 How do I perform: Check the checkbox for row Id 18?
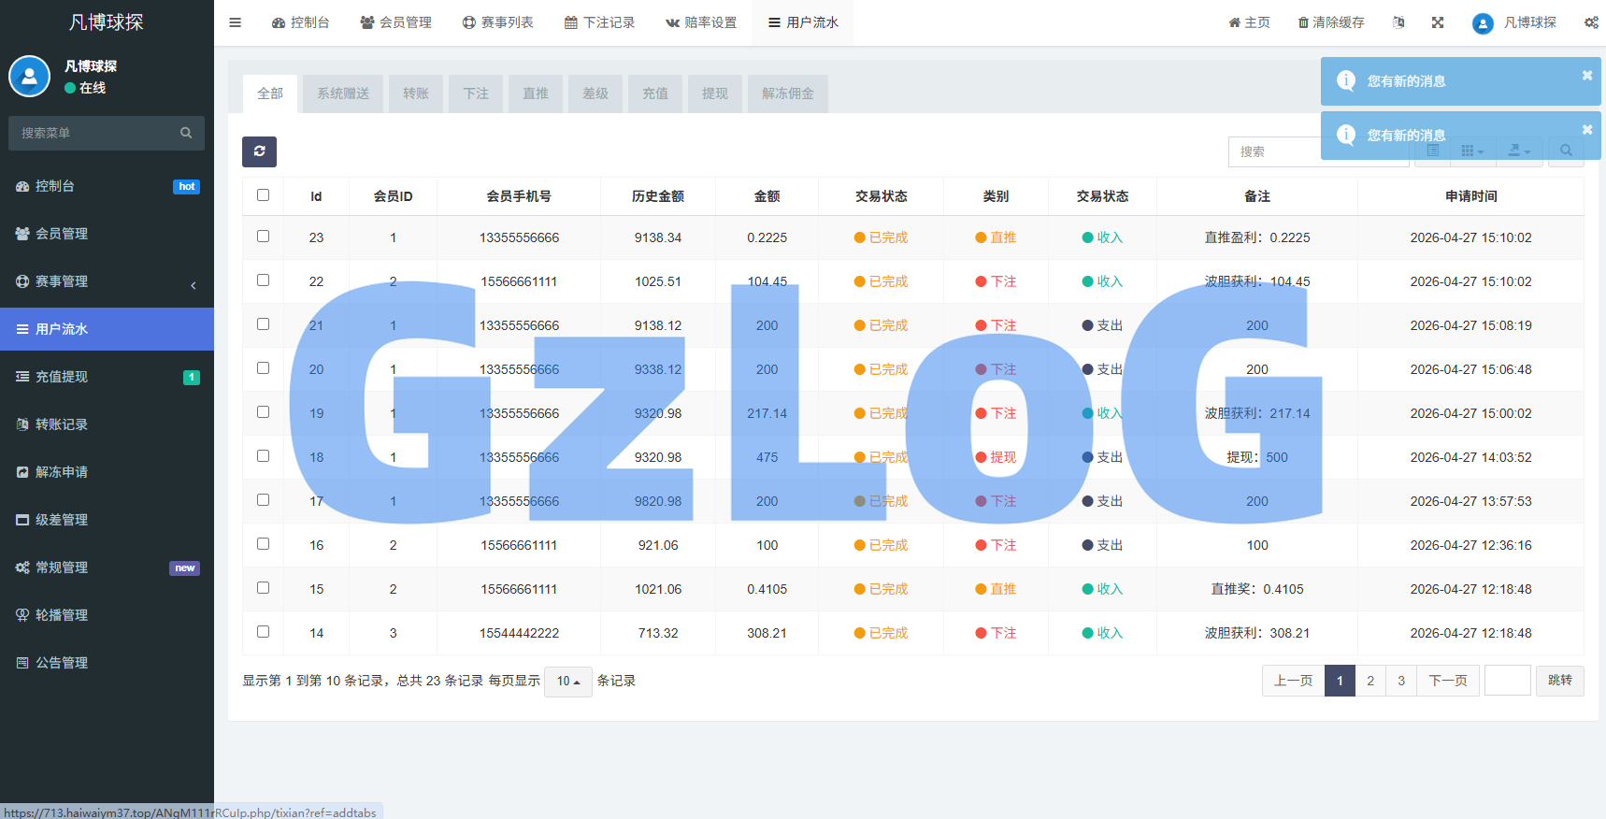tap(263, 456)
